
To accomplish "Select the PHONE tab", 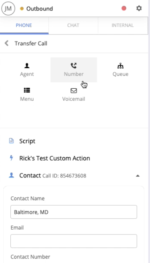I will pyautogui.click(x=24, y=25).
